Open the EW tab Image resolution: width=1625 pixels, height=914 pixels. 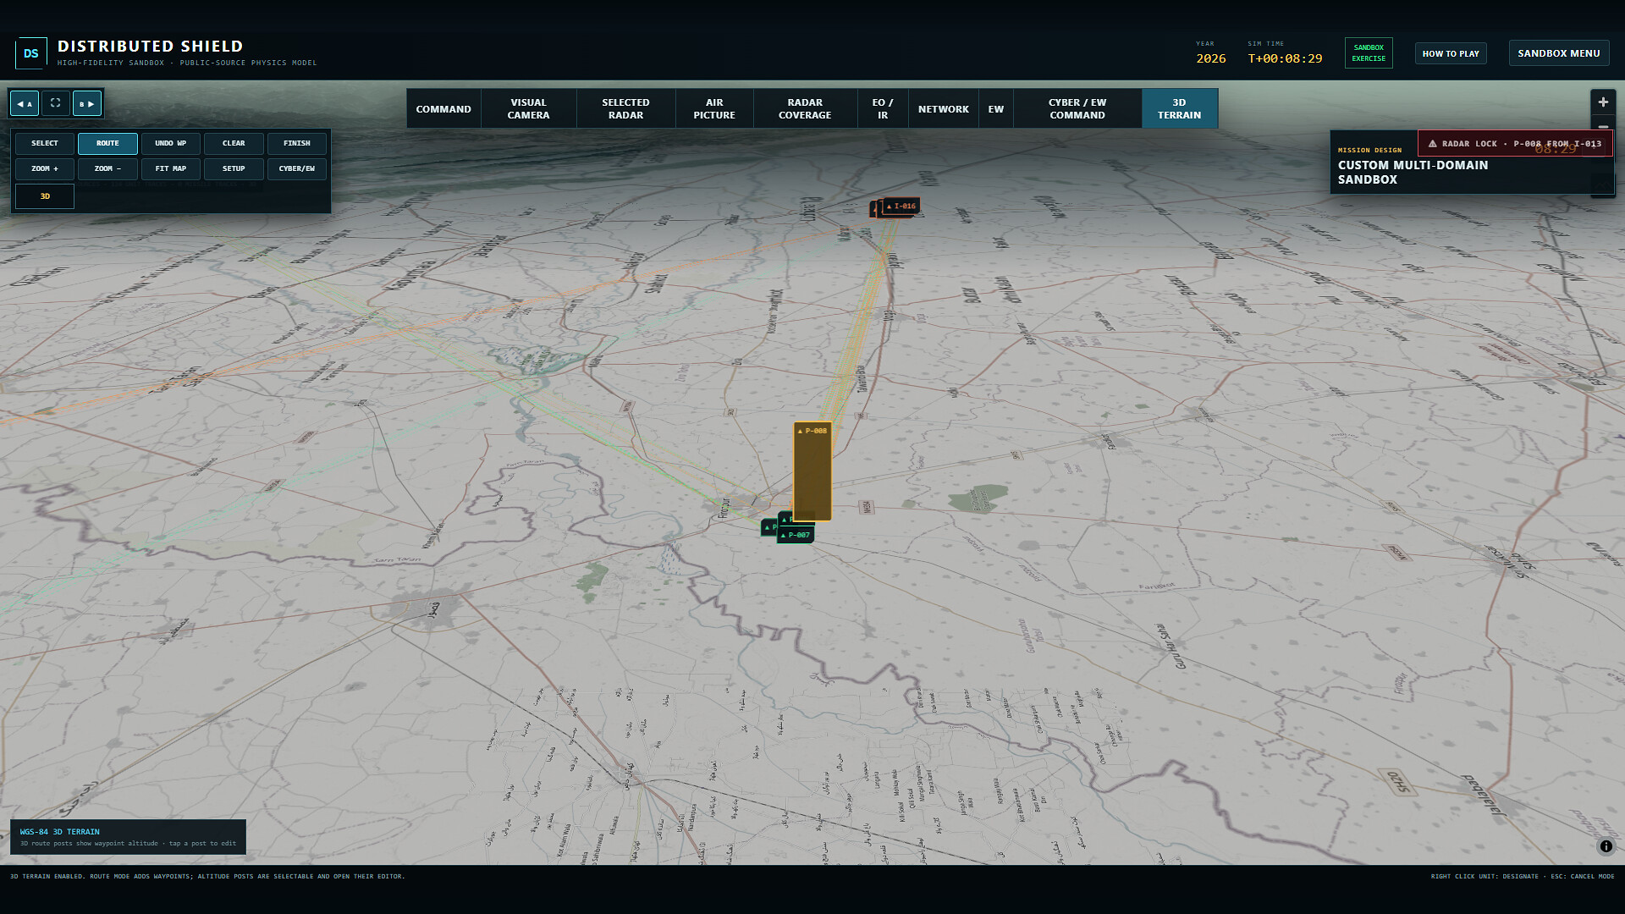pos(996,109)
